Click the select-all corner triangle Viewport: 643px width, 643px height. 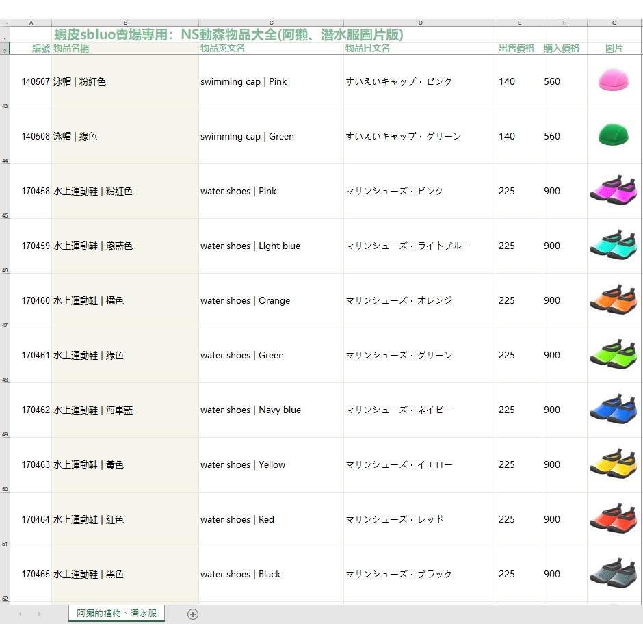(x=5, y=23)
